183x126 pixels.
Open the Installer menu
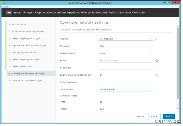[6, 7]
